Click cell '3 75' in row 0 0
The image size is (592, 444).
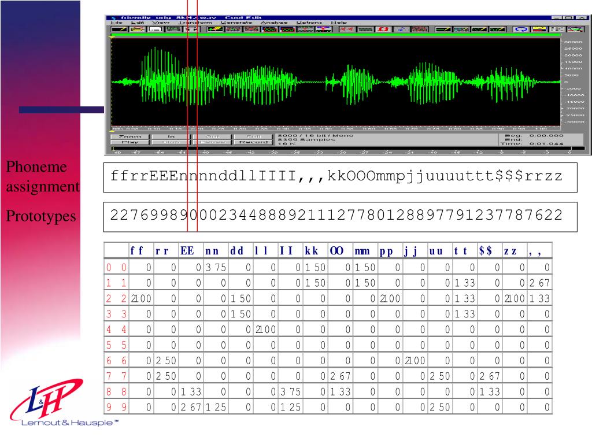(216, 267)
